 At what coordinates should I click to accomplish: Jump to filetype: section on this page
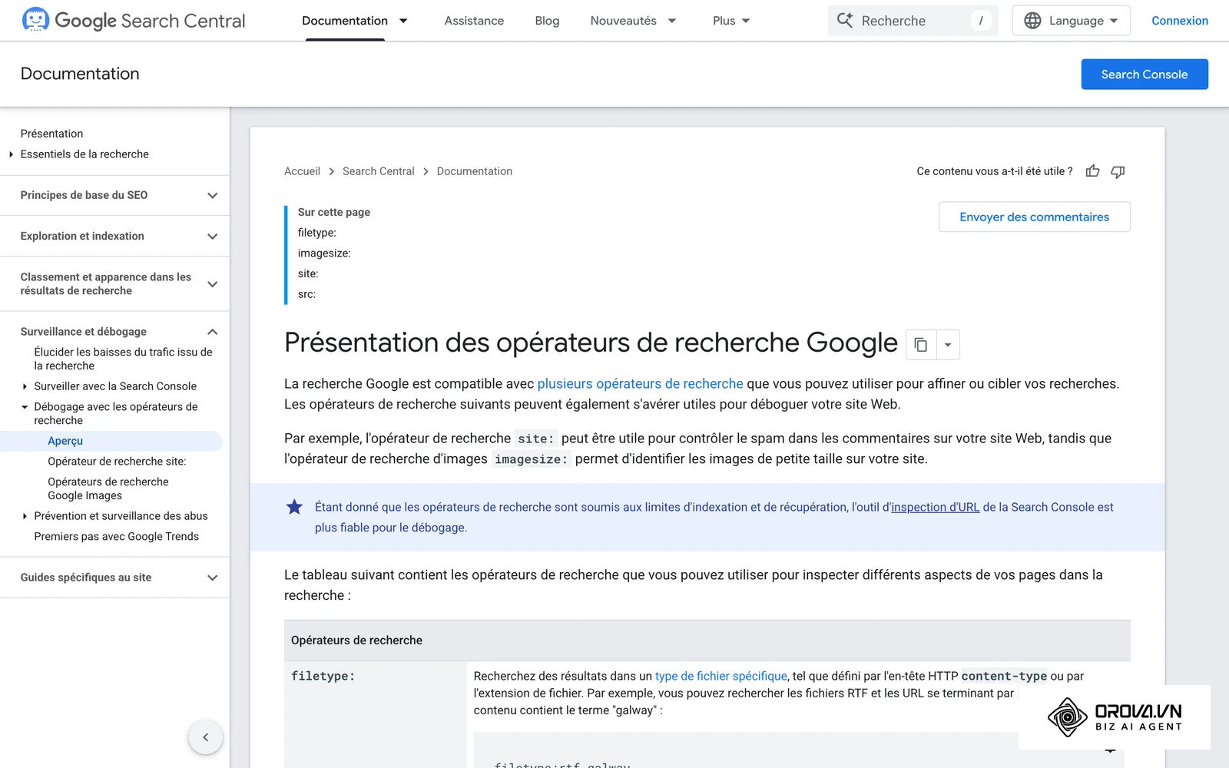(x=316, y=233)
